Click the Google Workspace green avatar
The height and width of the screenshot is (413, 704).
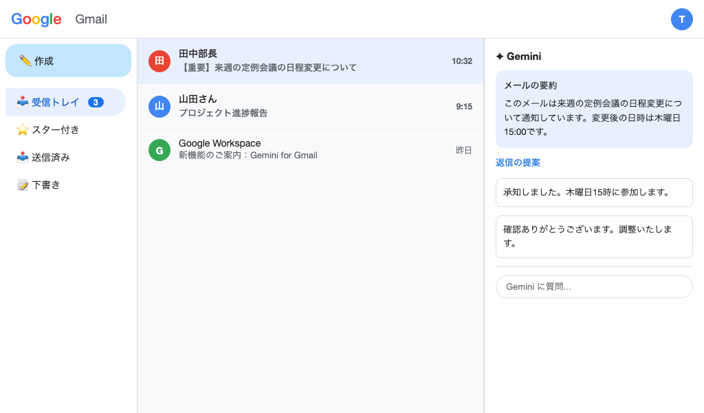[159, 149]
